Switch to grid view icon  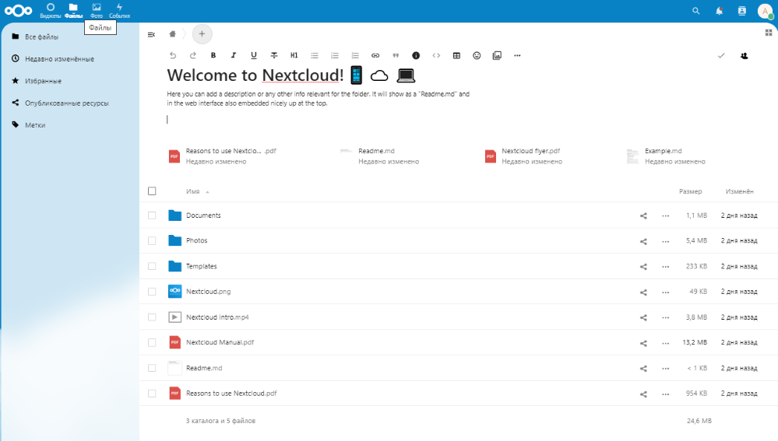point(769,33)
